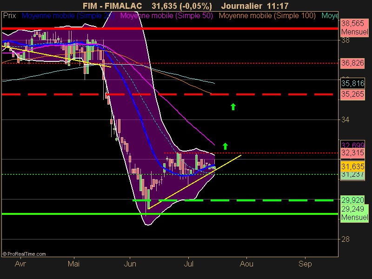Select 'Moyenne mobile (Simple 50)' legend entry
This screenshot has height=279, width=372.
tap(166, 16)
